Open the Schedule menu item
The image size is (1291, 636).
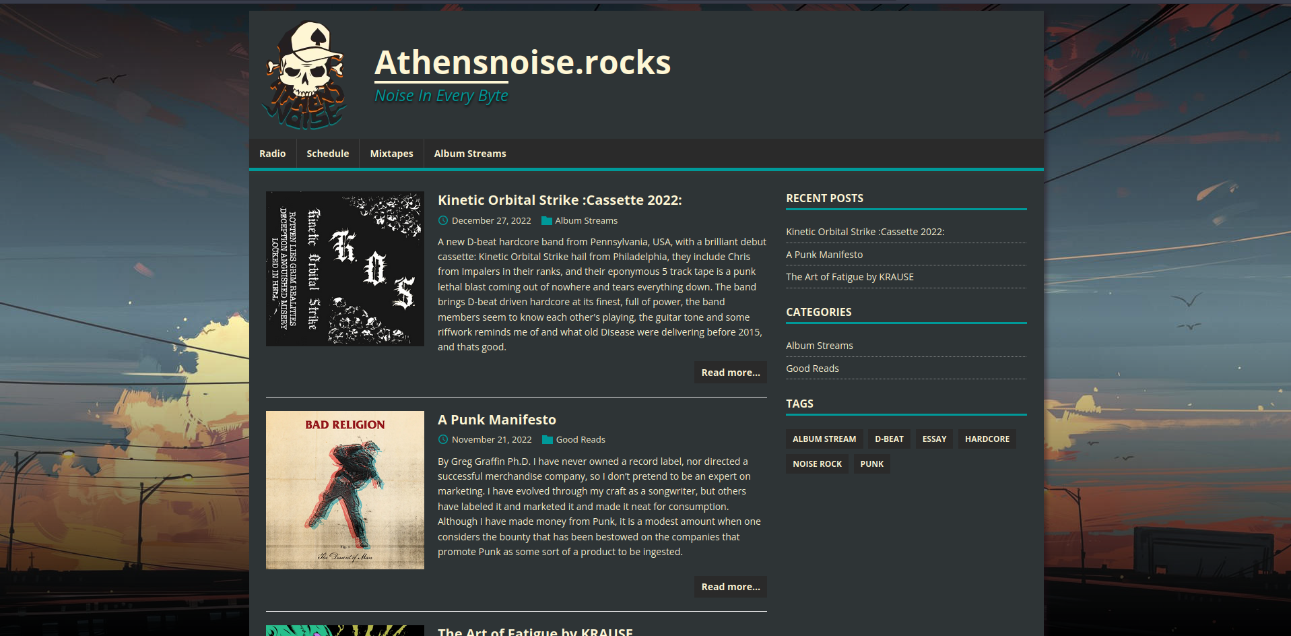(328, 154)
